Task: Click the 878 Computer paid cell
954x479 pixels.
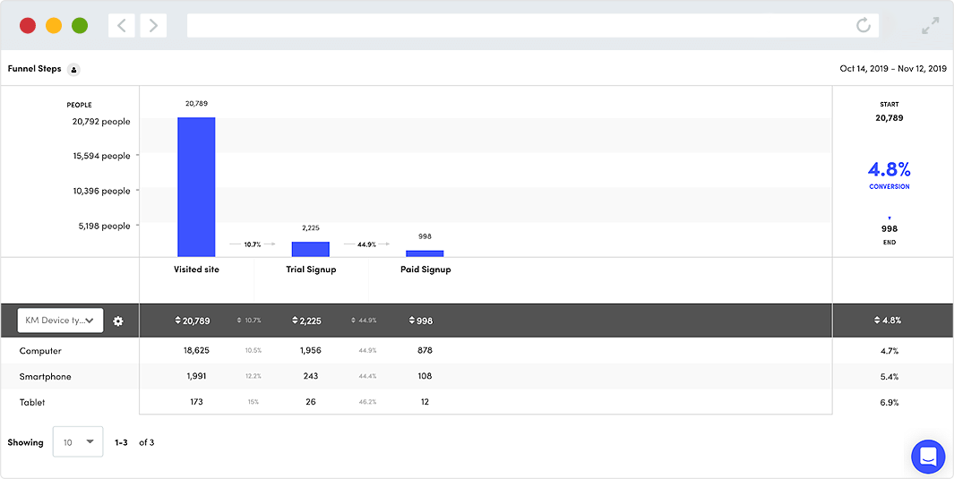Action: click(x=425, y=351)
